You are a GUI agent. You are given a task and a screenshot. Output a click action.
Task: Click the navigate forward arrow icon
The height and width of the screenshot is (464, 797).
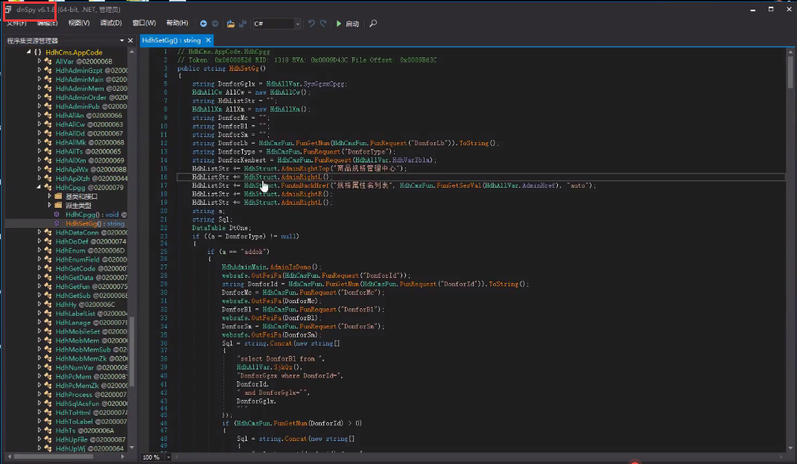[x=215, y=24]
